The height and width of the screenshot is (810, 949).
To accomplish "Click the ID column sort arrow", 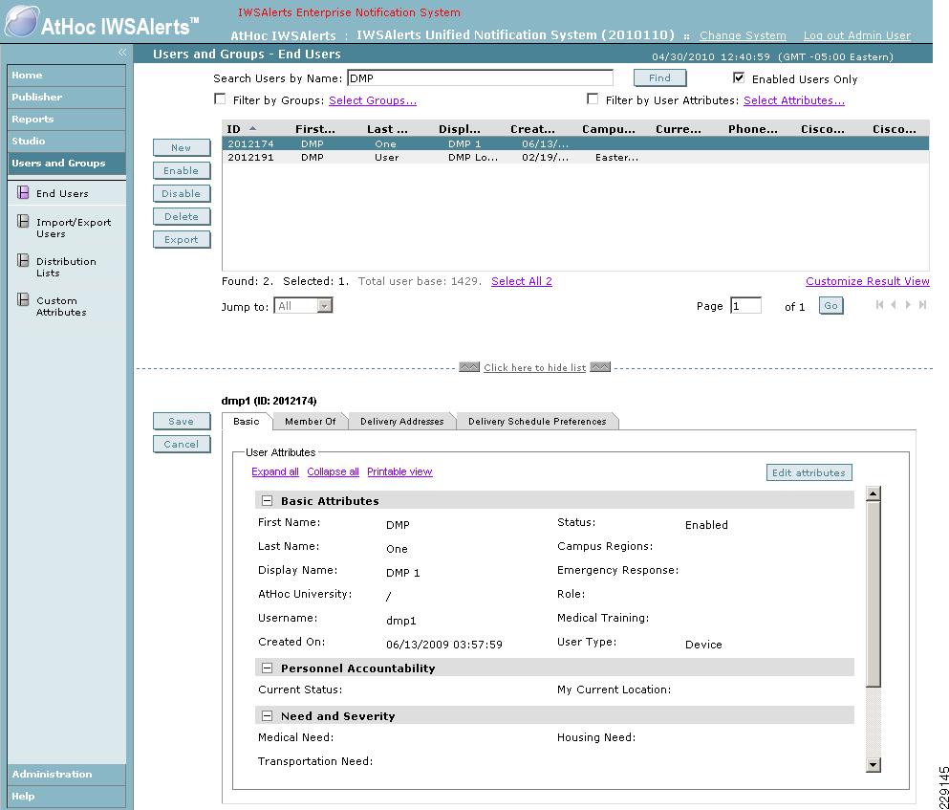I will click(x=253, y=128).
